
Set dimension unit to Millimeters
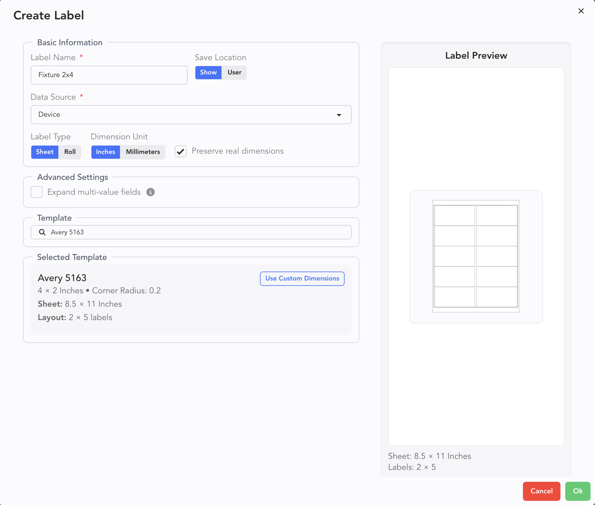coord(143,152)
